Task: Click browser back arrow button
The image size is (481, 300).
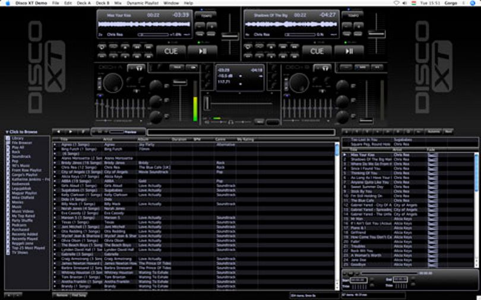Action: (59, 132)
